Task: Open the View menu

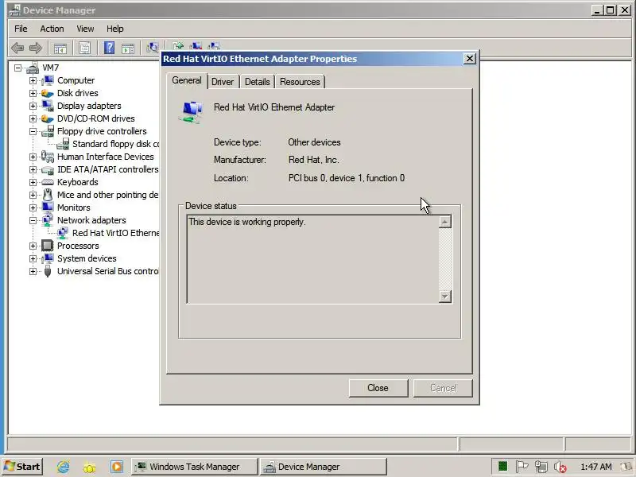Action: (x=85, y=29)
